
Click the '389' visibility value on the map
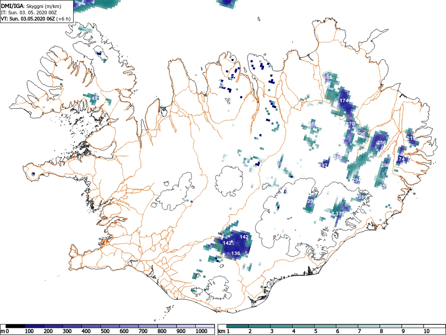click(x=362, y=197)
